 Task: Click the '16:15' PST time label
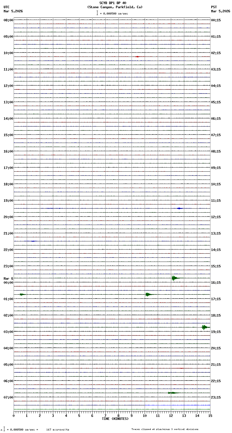(x=216, y=283)
